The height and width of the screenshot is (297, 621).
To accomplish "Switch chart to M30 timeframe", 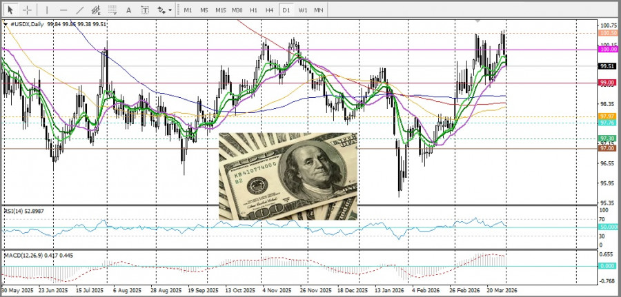I will [x=237, y=10].
